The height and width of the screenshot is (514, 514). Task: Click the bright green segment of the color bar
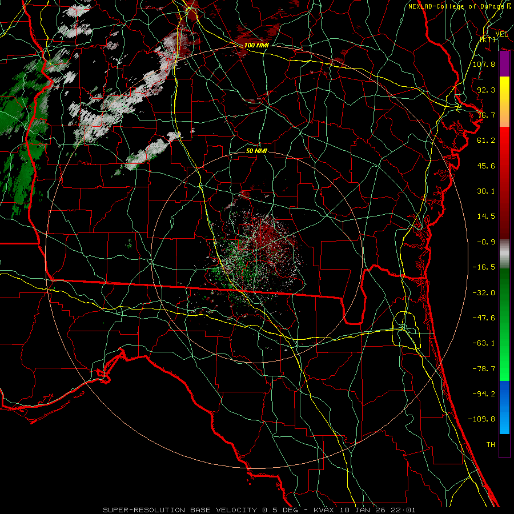pos(504,324)
